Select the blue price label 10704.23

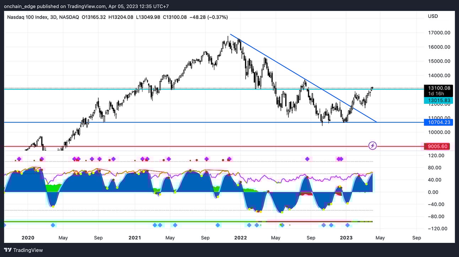click(x=439, y=122)
